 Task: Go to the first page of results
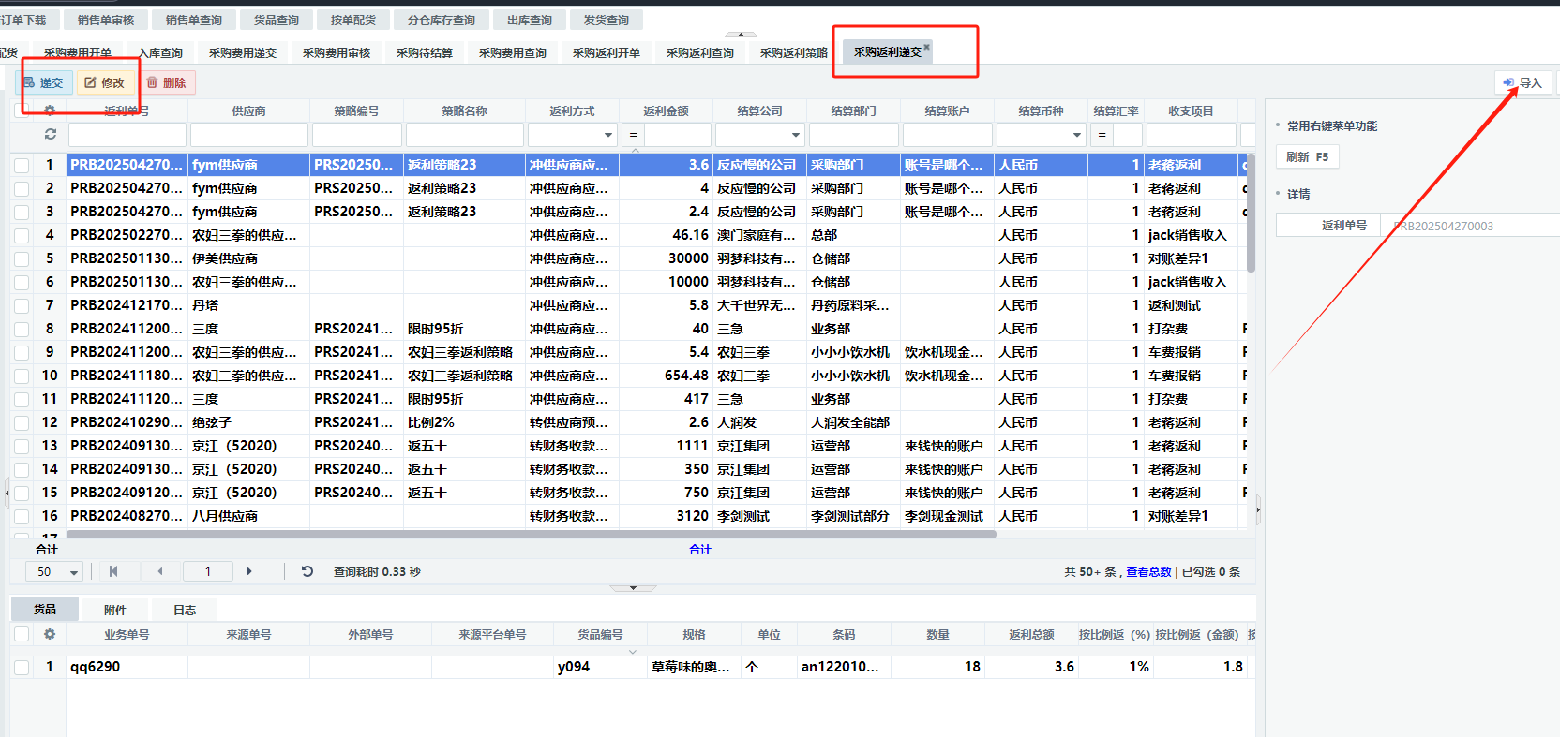pyautogui.click(x=113, y=571)
